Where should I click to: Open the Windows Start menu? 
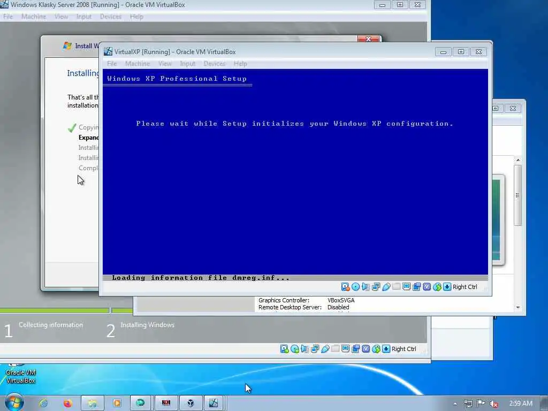coord(14,402)
